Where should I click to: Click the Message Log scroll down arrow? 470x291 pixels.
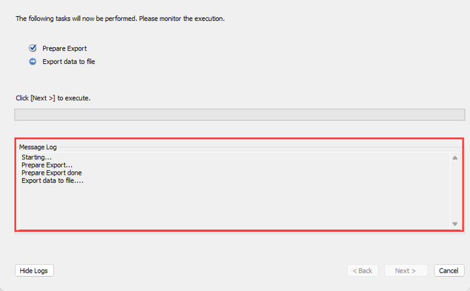[455, 224]
